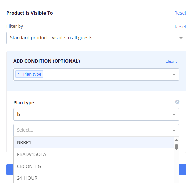Grab the options list scrollbar thumb
192x183 pixels.
[176, 147]
